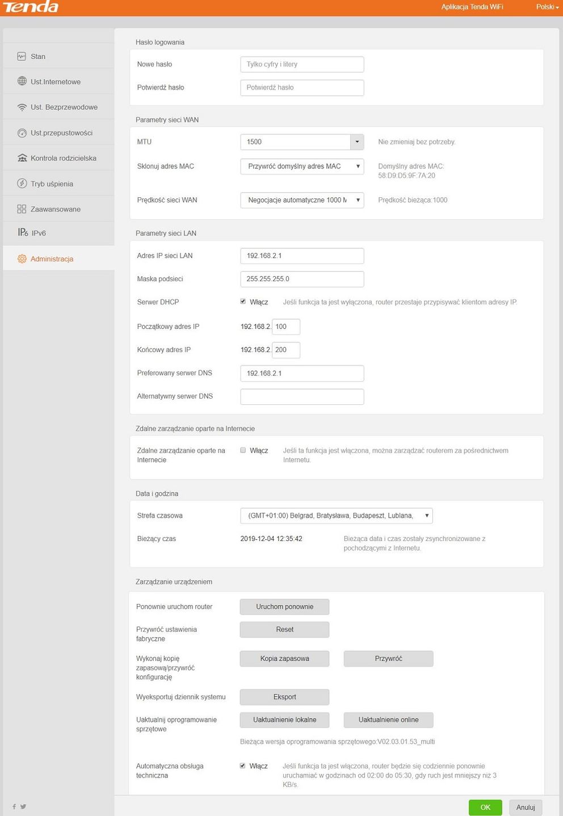Screen dimensions: 563x816
Task: Toggle Automatyczna obsługa techniczna checkbox
Action: (243, 766)
